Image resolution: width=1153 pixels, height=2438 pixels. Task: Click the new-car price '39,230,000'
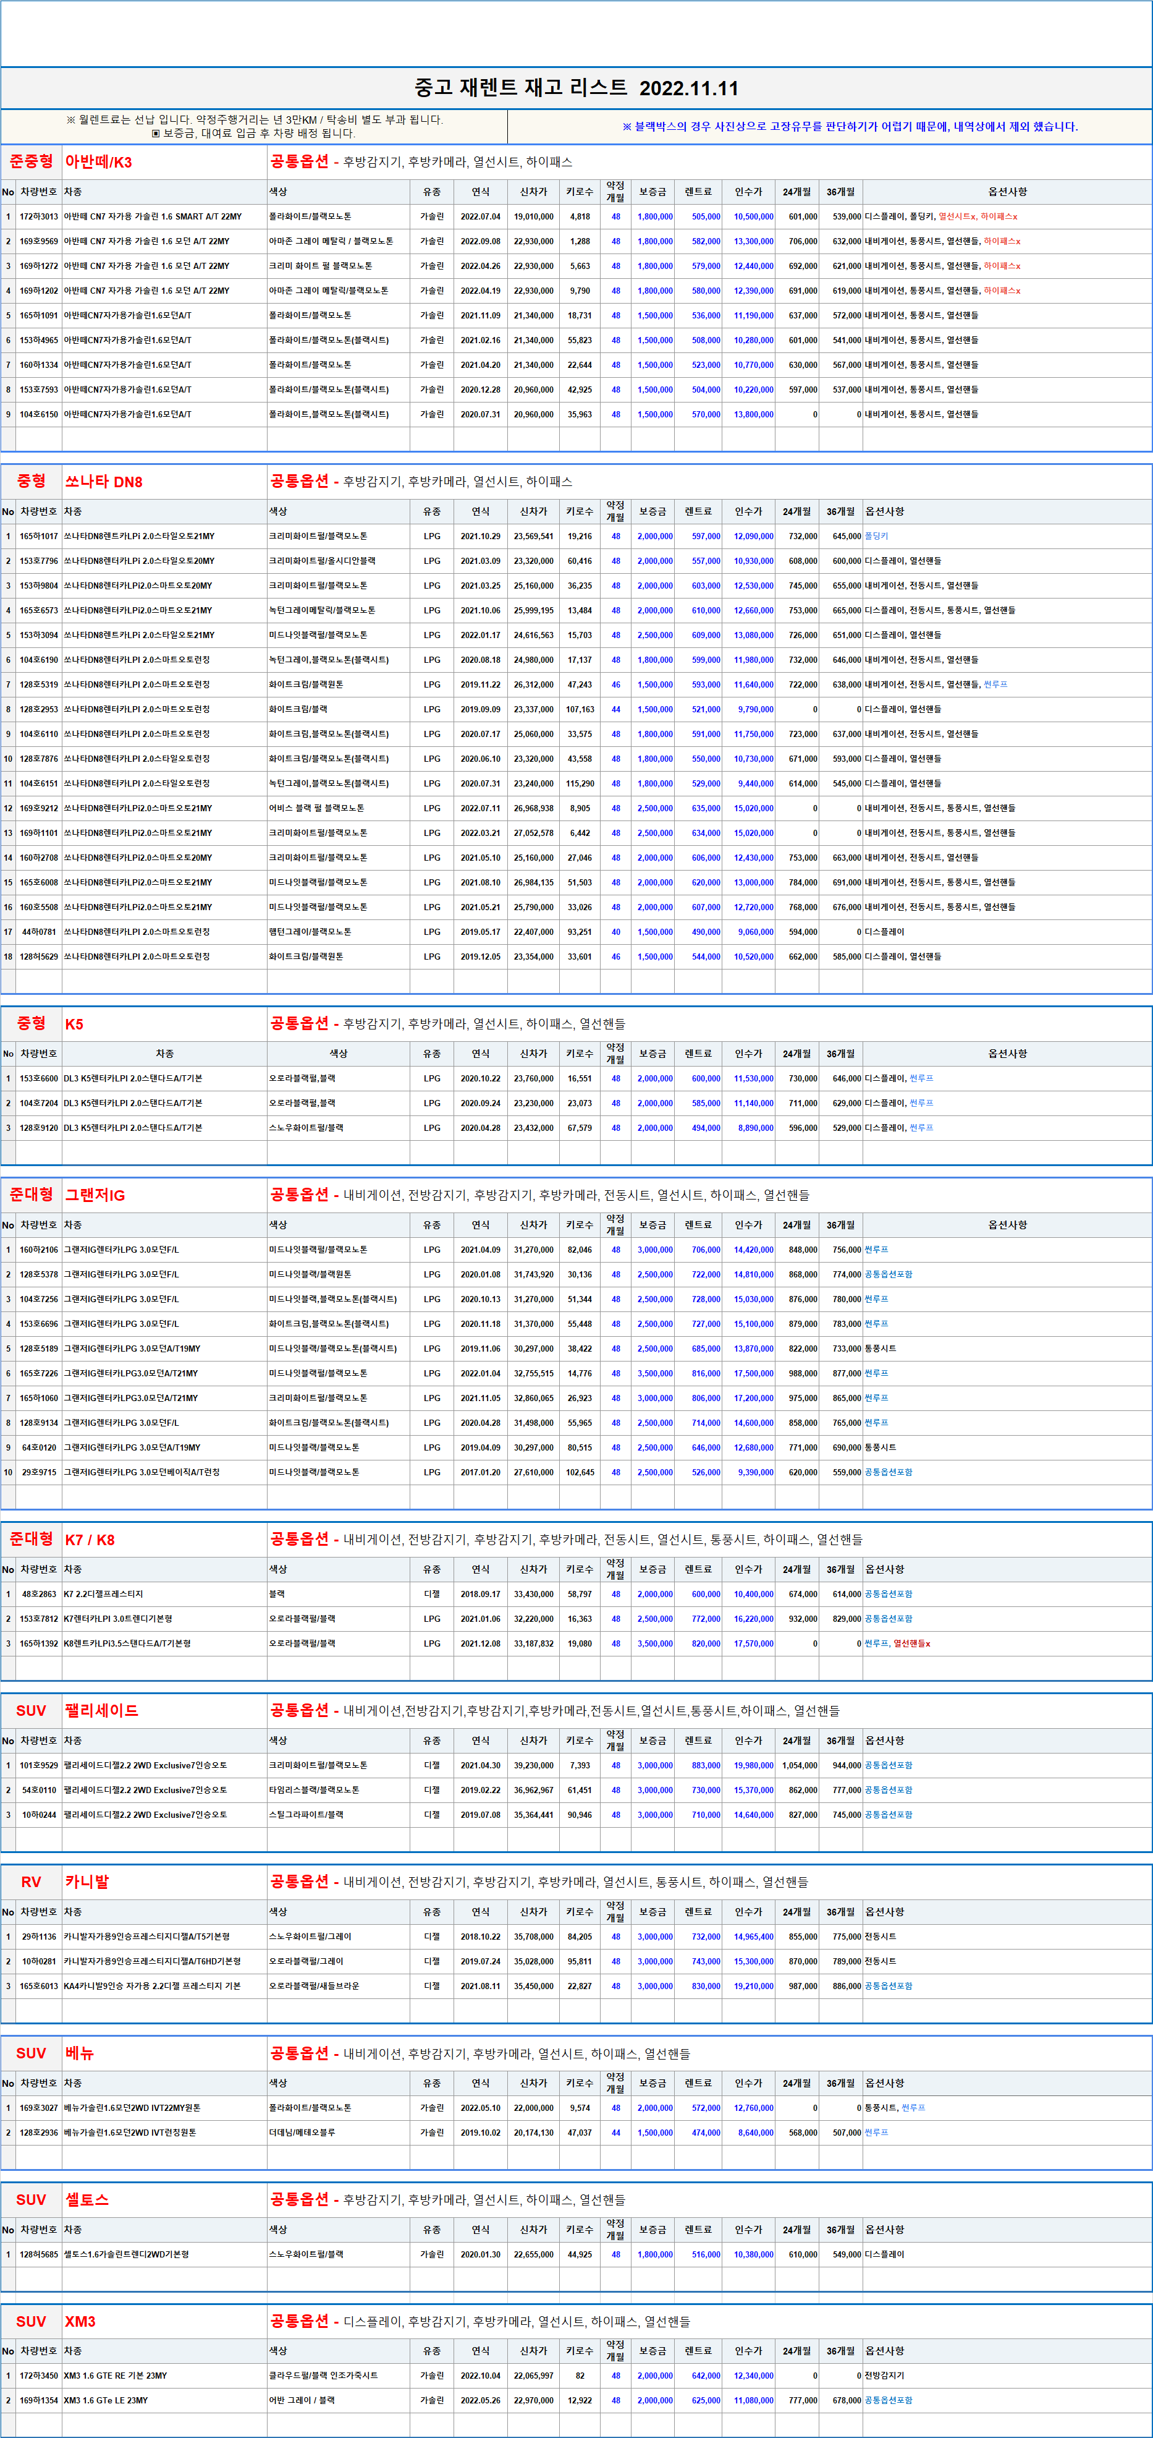(x=533, y=1766)
